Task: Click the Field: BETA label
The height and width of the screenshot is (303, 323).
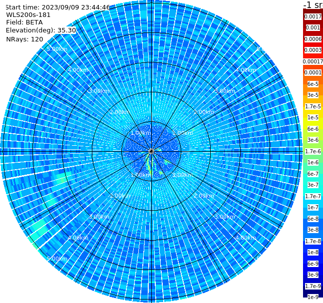Action: (24, 22)
